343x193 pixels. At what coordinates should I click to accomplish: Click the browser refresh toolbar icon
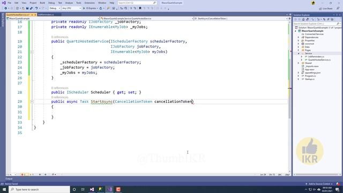coord(101,9)
